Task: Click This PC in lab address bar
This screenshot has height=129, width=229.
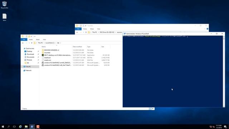Action: (40, 43)
